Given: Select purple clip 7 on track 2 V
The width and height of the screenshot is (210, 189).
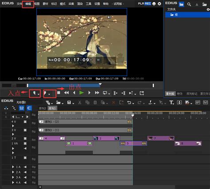Looking at the screenshot, I should 161,139.
